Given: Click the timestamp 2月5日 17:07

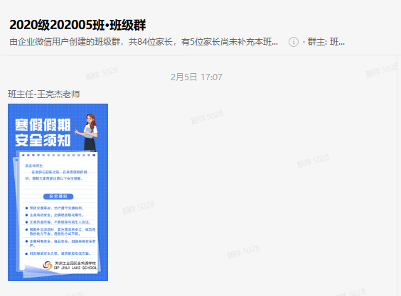Looking at the screenshot, I should 196,77.
